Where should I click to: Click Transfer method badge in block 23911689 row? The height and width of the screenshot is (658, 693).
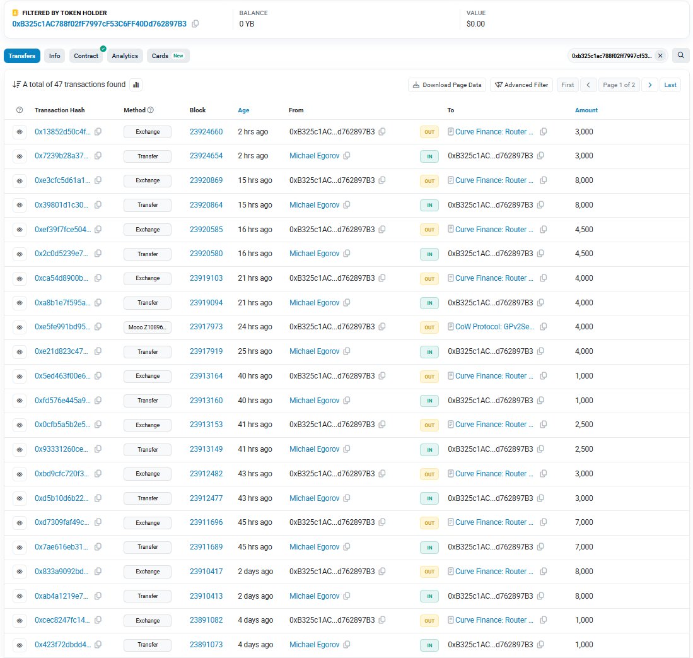pos(148,547)
